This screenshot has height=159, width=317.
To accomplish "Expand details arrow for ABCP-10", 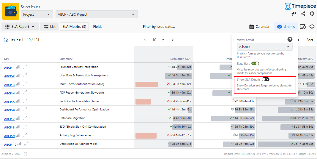I will tap(26, 144).
